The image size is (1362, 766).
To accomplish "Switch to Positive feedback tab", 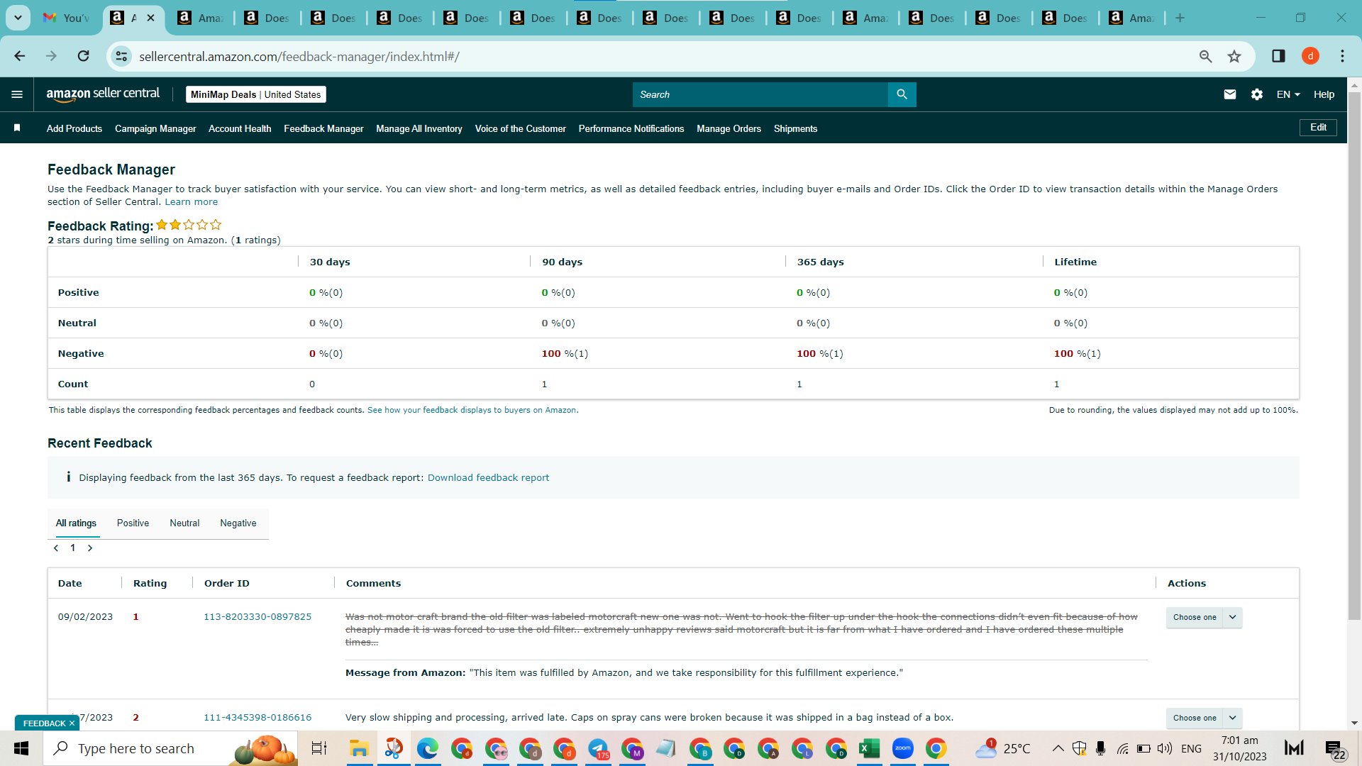I will click(x=133, y=523).
